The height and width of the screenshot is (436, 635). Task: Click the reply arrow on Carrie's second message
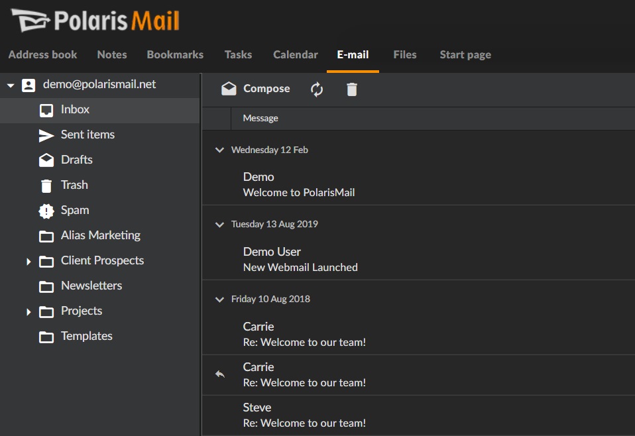(x=219, y=374)
